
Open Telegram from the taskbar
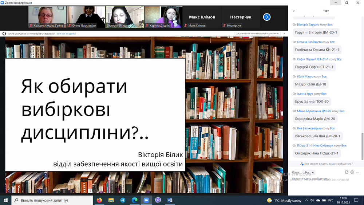pyautogui.click(x=123, y=200)
